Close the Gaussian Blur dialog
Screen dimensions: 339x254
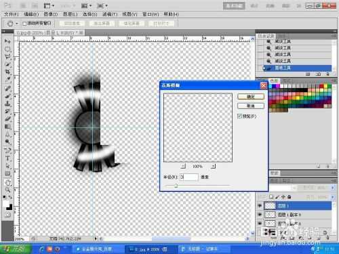pos(263,85)
